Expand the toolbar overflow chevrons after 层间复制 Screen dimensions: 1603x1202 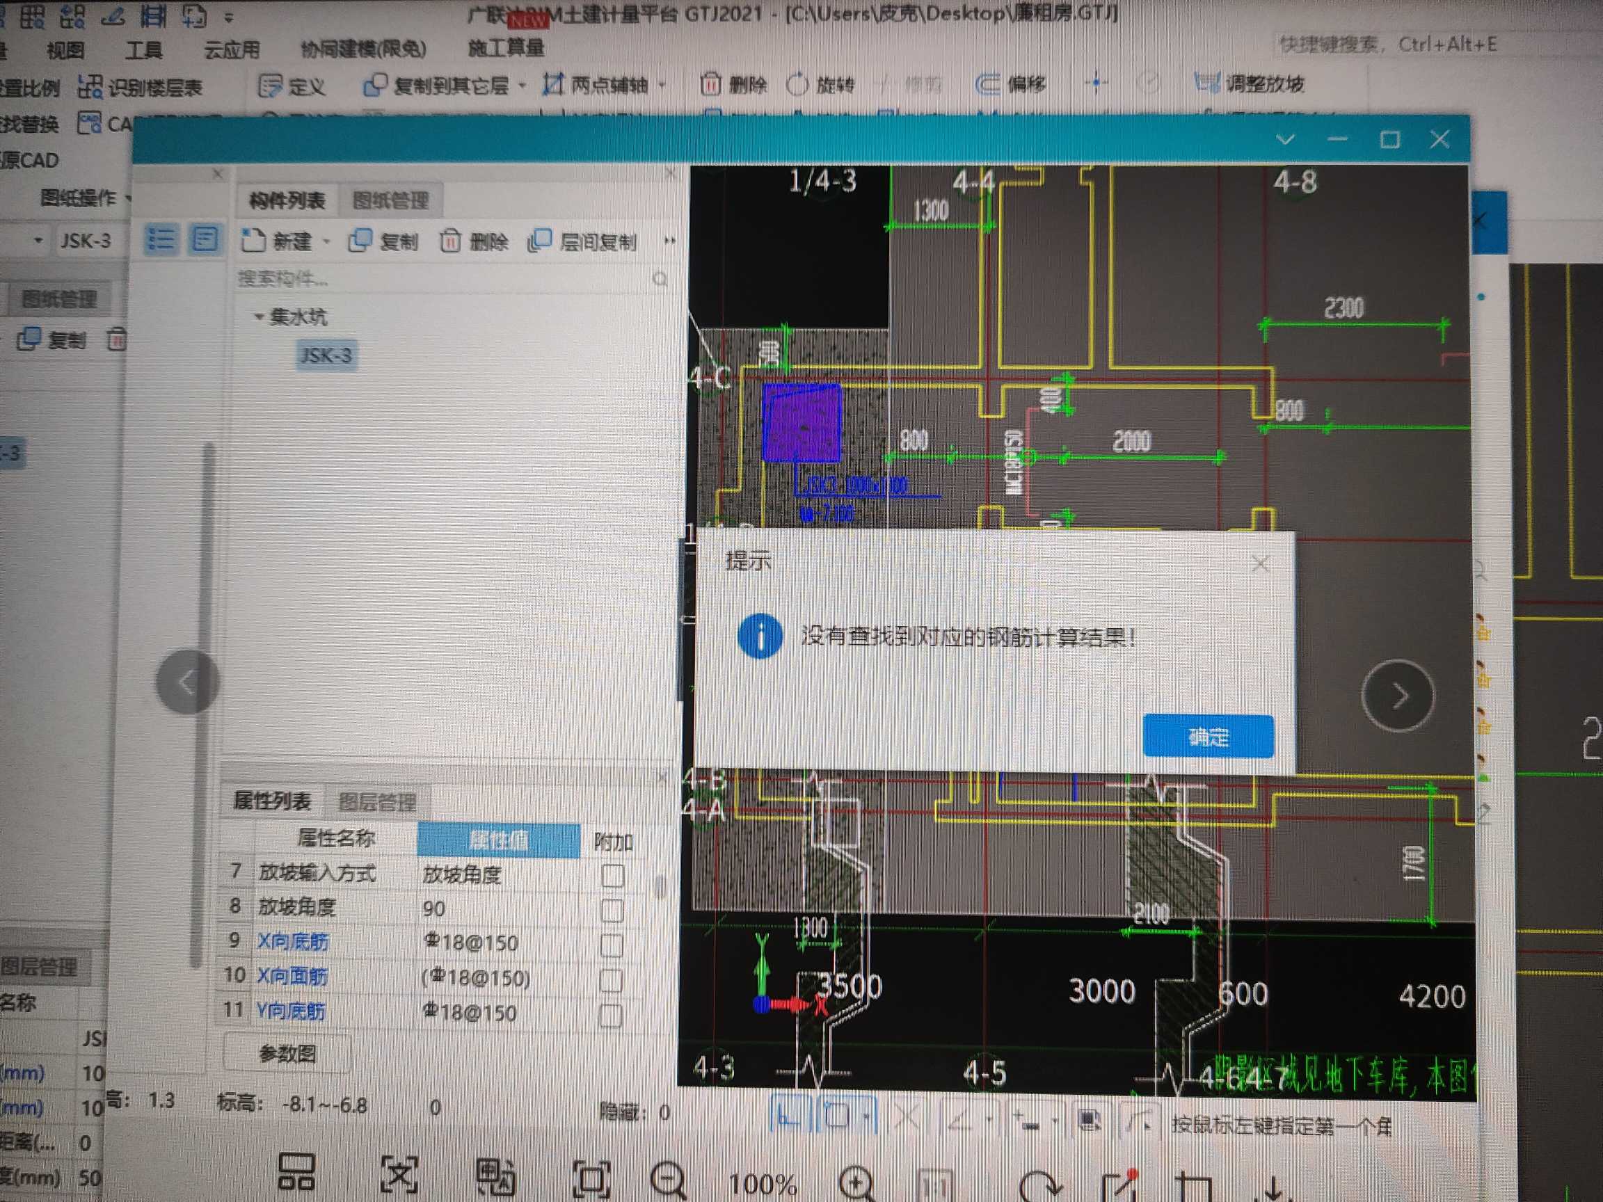pyautogui.click(x=669, y=241)
